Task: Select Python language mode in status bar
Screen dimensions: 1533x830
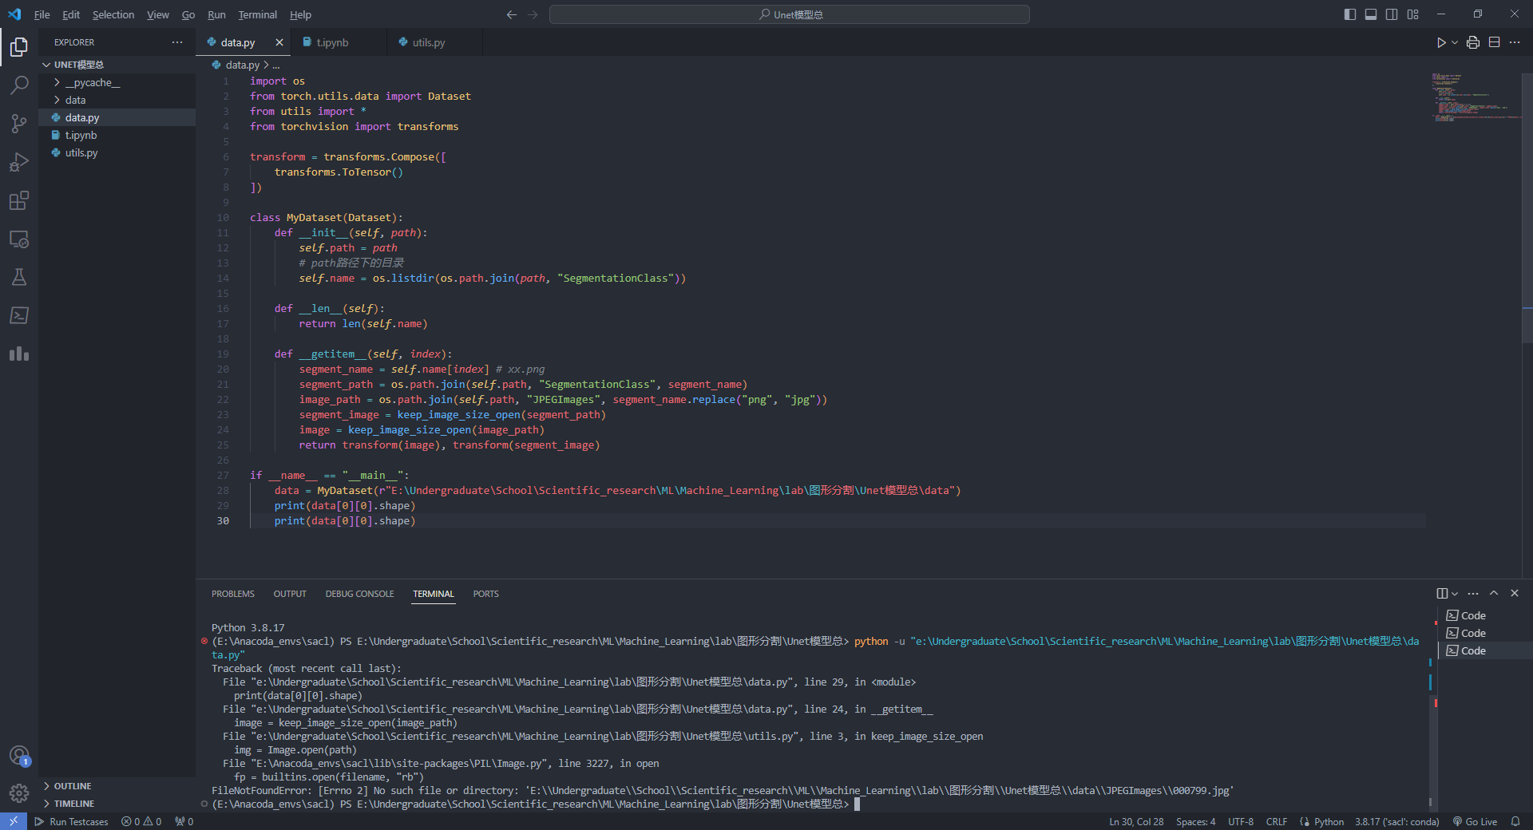Action: (1329, 821)
